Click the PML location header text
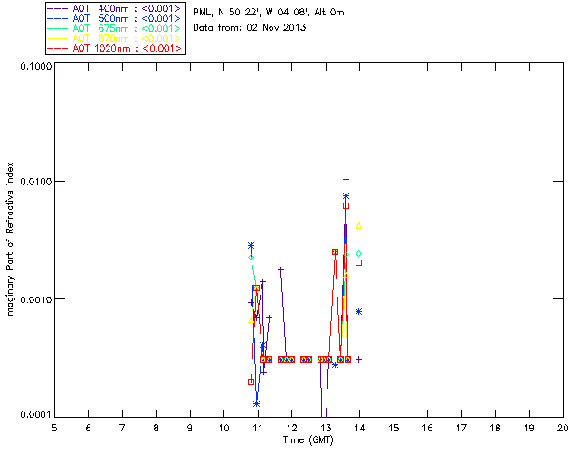The height and width of the screenshot is (463, 579). click(x=269, y=13)
